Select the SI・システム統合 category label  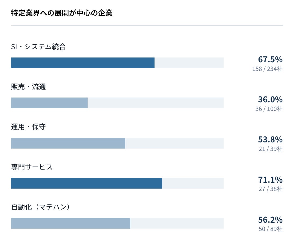38,47
